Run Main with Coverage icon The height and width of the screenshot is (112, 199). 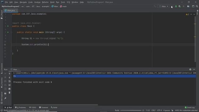(180, 6)
